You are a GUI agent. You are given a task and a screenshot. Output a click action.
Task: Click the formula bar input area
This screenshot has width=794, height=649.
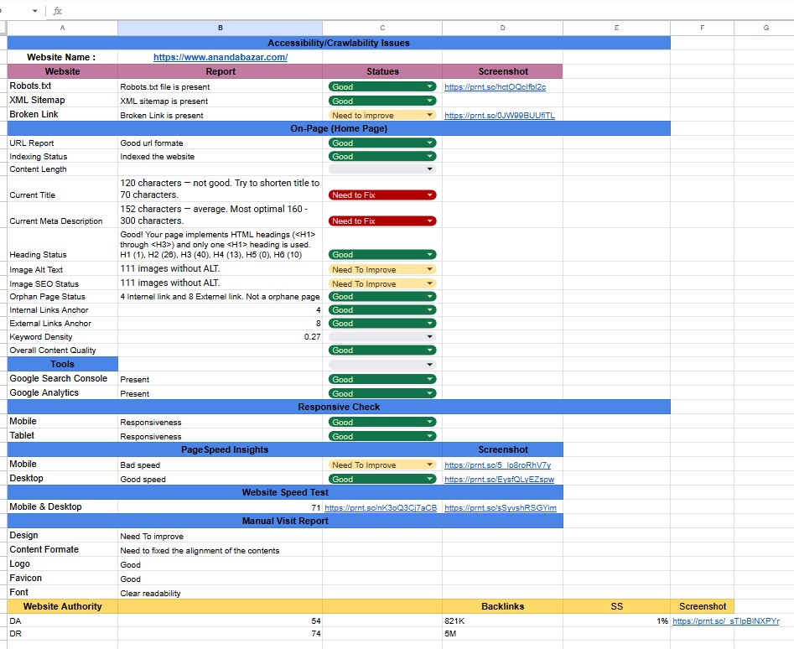pos(430,11)
